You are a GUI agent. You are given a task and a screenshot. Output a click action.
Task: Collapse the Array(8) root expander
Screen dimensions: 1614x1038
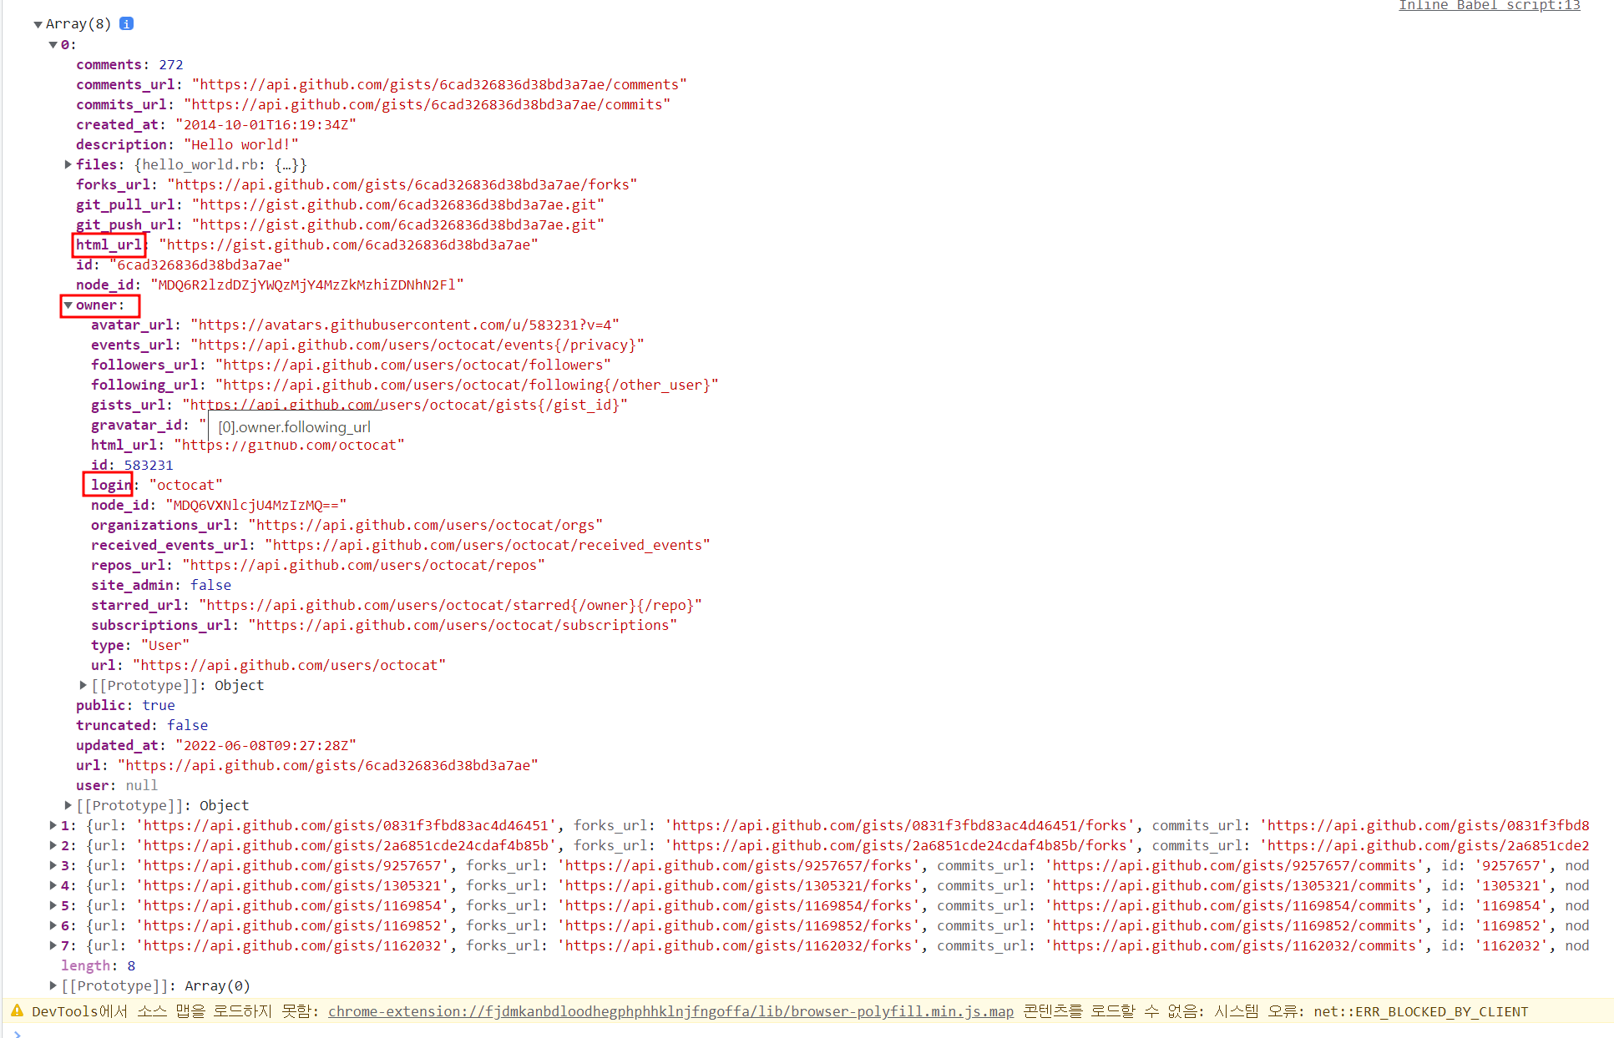click(38, 24)
